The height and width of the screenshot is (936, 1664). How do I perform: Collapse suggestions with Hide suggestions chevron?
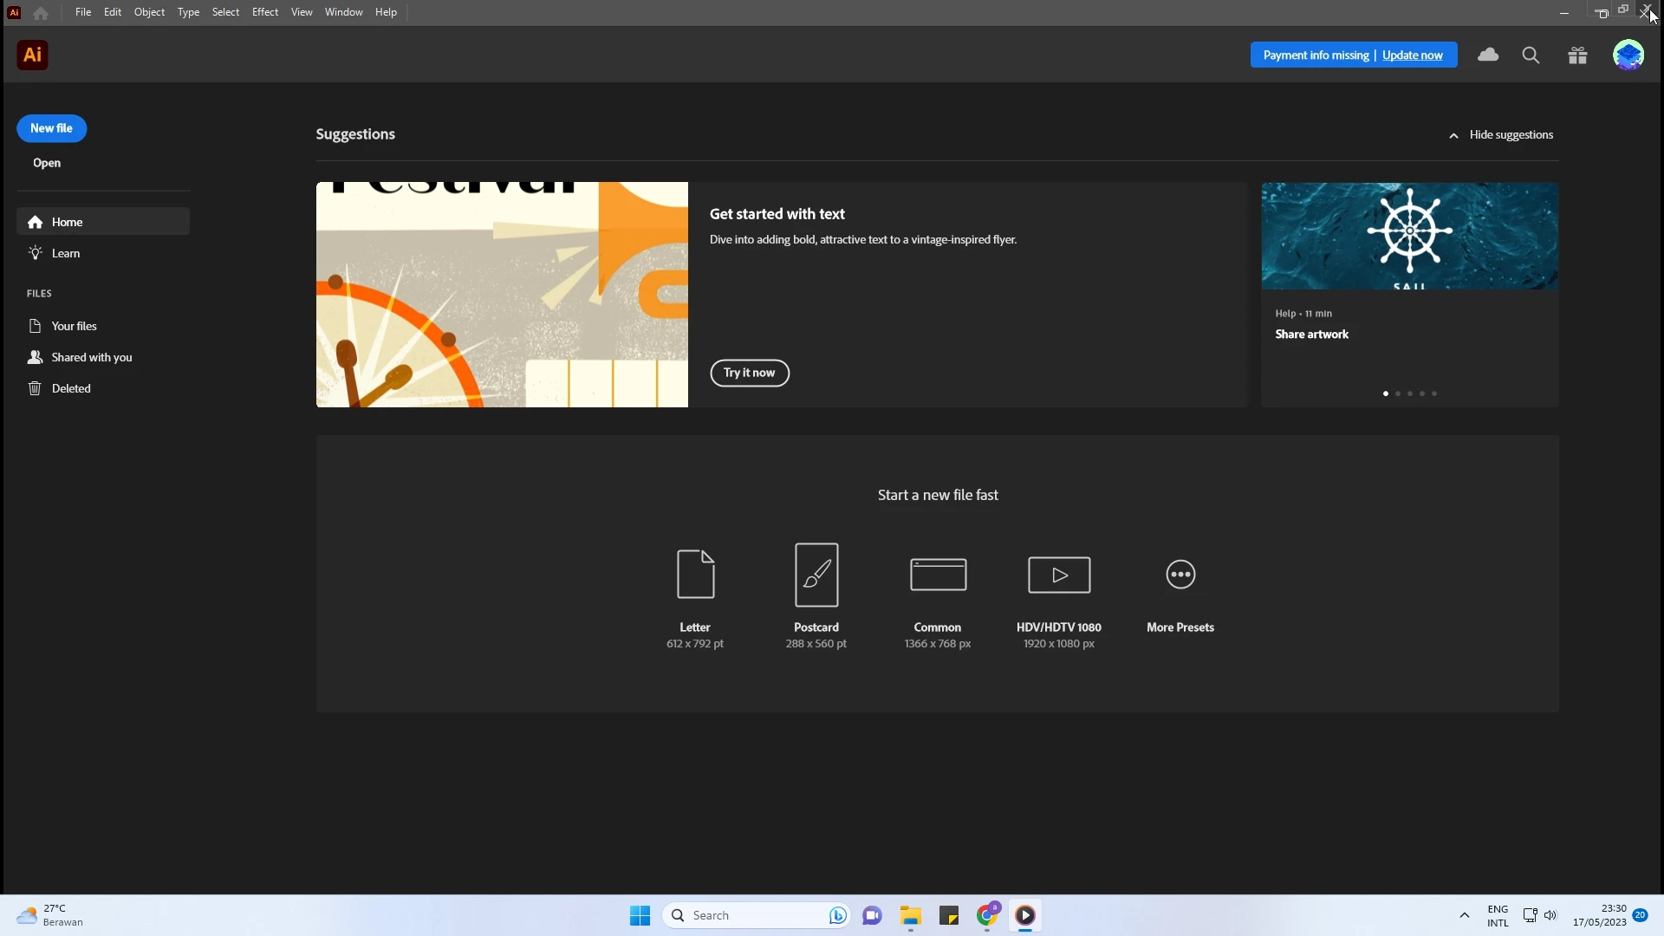tap(1453, 135)
